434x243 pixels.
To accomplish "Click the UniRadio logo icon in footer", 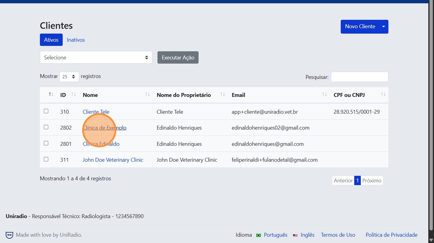I will click(10, 235).
